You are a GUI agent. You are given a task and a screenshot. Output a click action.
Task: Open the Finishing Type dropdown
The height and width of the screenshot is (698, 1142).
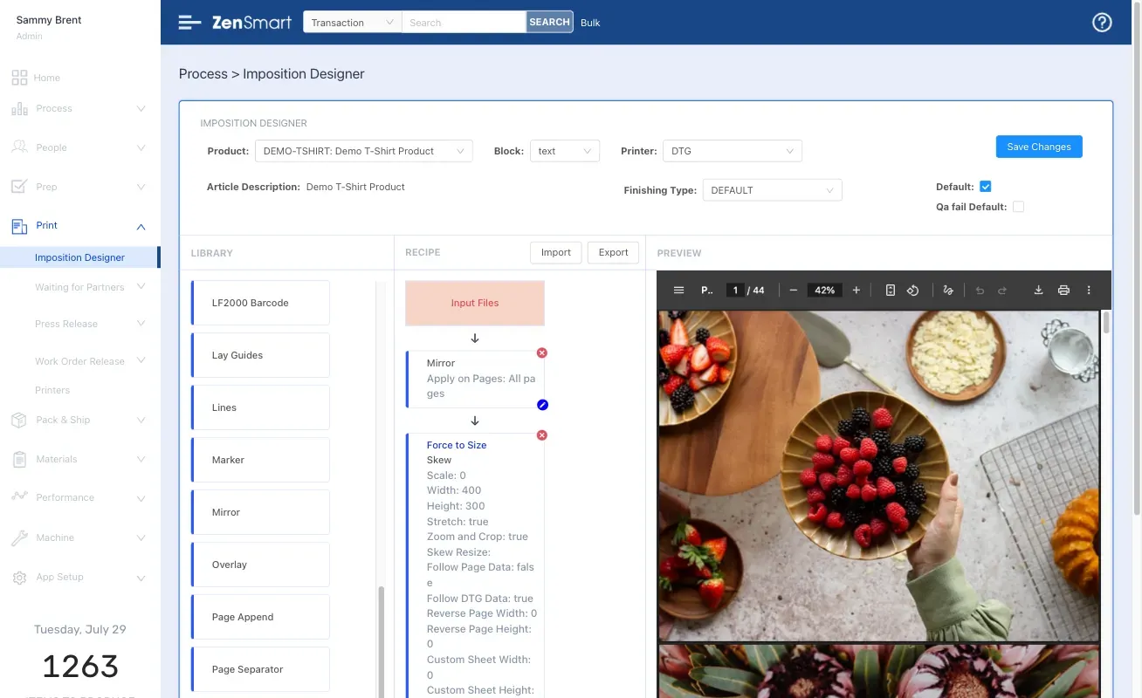(x=773, y=190)
